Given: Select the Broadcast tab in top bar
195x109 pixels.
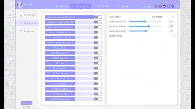Looking at the screenshot, I should [80, 6].
